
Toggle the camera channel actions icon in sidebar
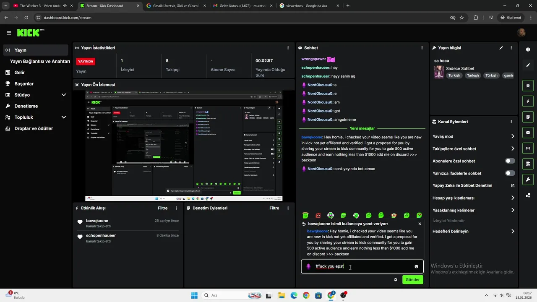click(x=528, y=164)
